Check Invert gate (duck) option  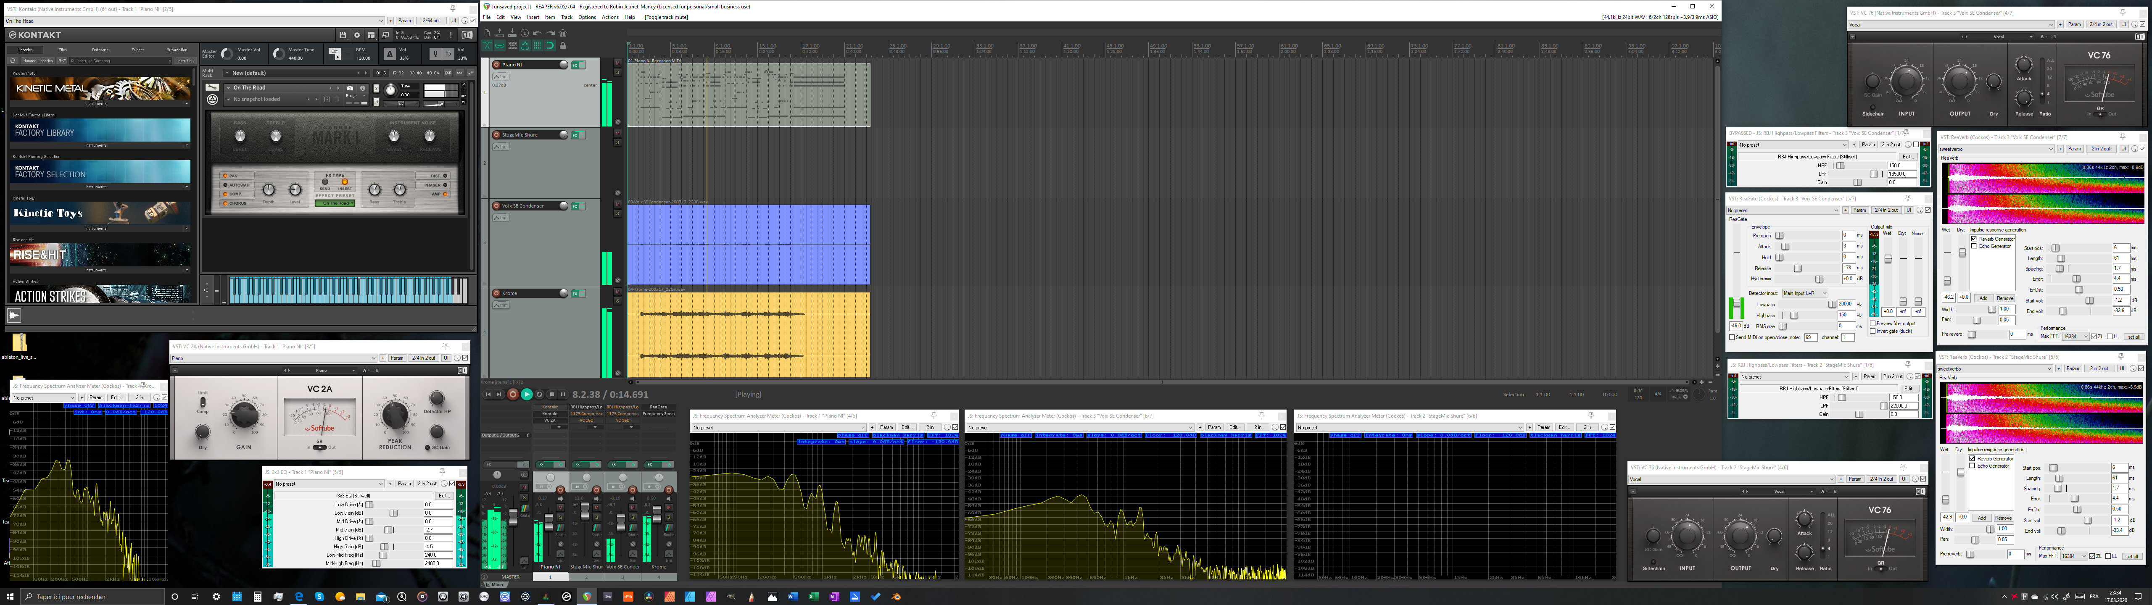click(x=1873, y=331)
